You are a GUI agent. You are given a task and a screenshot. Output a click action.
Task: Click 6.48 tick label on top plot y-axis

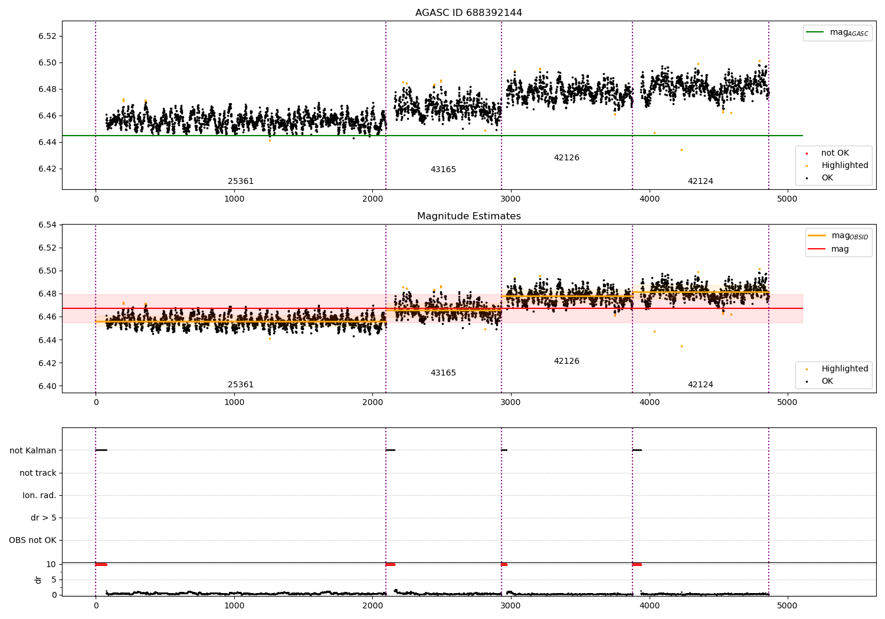coord(47,89)
